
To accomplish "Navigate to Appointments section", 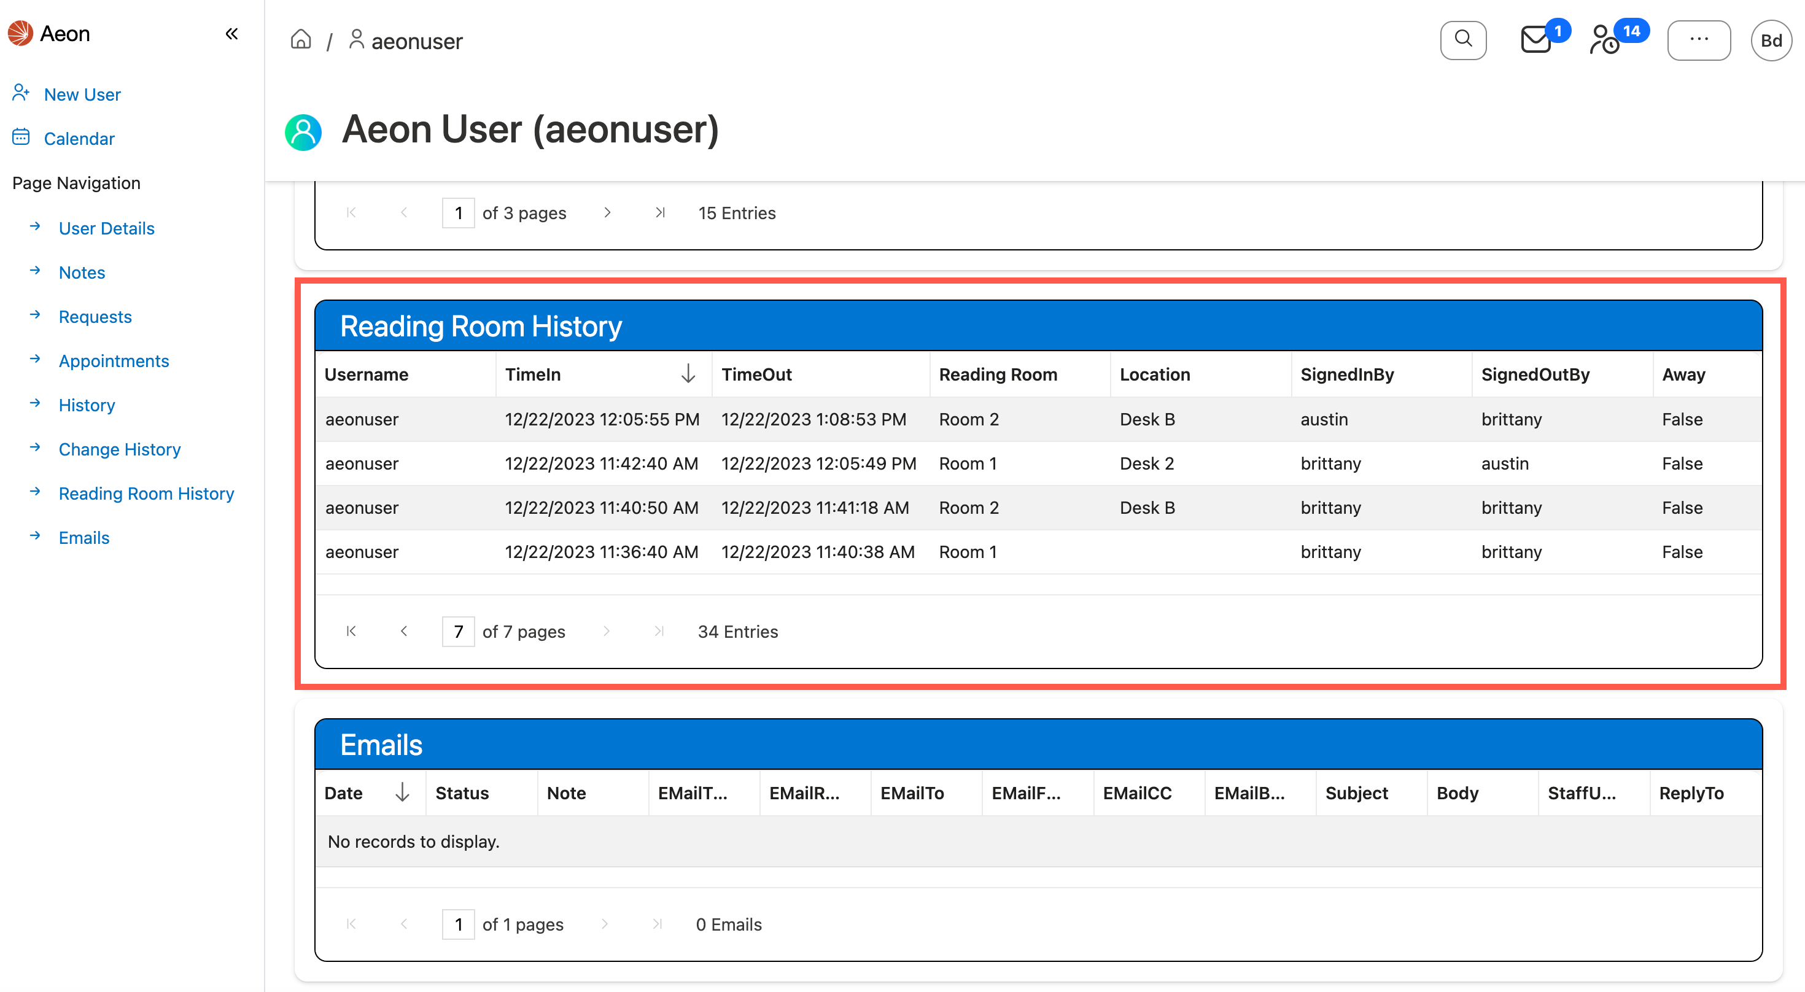I will [x=114, y=361].
